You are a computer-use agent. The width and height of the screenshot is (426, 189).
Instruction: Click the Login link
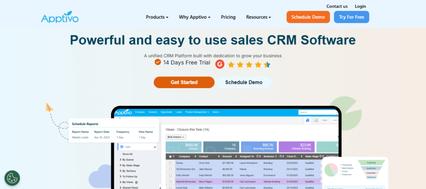tap(360, 6)
